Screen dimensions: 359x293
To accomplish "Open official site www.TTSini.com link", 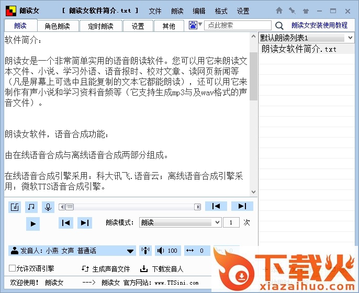I will [176, 283].
